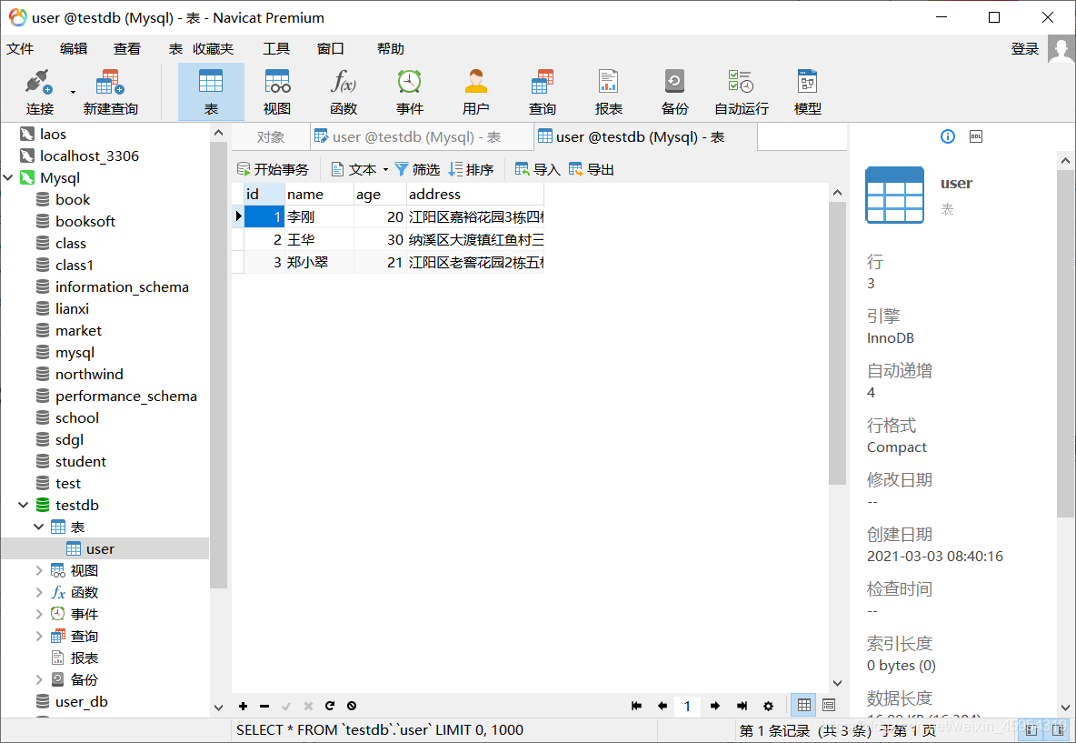Click the DDL icon in right panel
Image resolution: width=1076 pixels, height=743 pixels.
click(976, 136)
